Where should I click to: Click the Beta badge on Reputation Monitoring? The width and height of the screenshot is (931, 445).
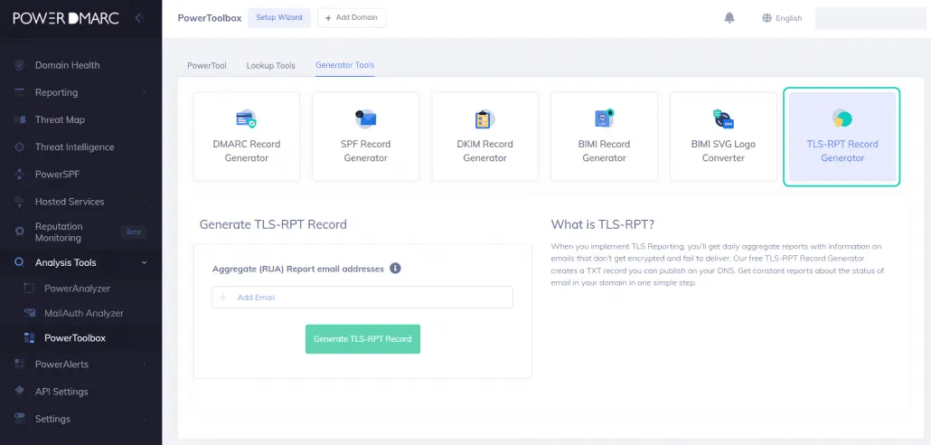click(x=133, y=232)
